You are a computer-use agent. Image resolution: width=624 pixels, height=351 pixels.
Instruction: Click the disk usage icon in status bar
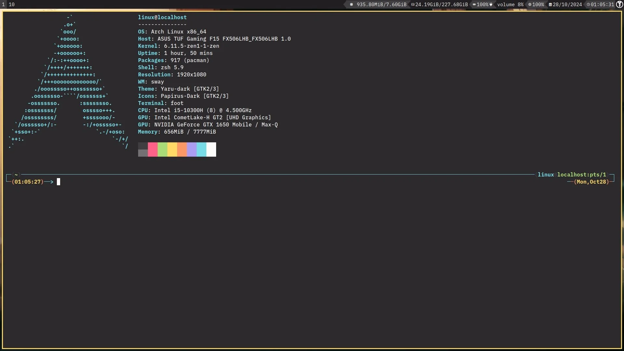tap(413, 5)
